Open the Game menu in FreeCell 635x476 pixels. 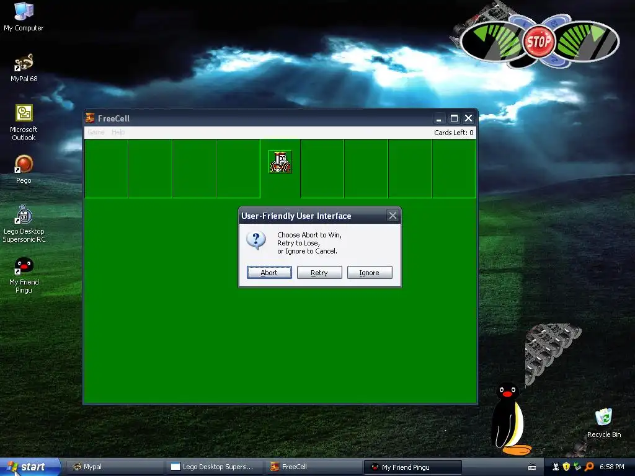96,132
